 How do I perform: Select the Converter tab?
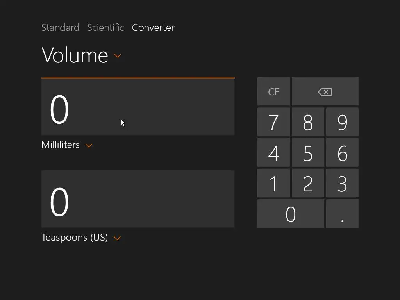[153, 27]
